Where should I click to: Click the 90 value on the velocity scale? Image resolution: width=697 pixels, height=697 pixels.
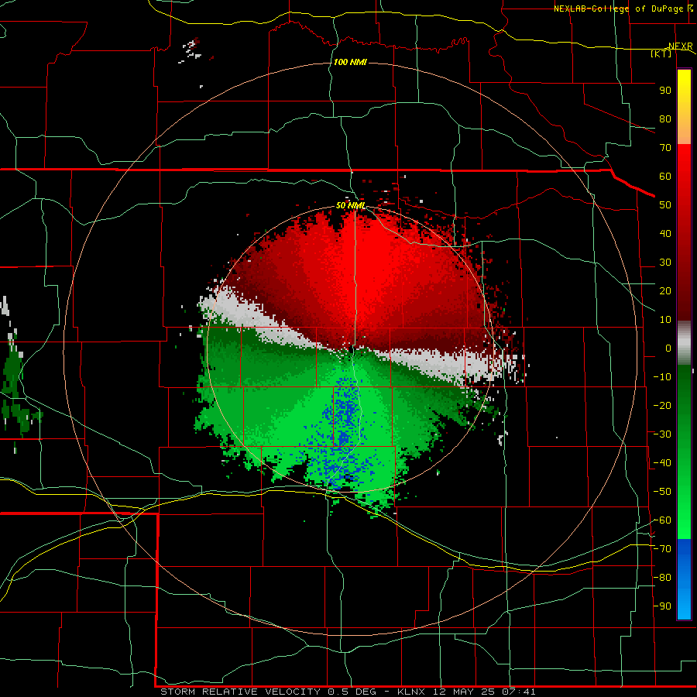coord(665,91)
